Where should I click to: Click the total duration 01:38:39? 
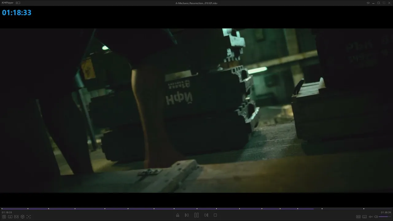click(386, 212)
